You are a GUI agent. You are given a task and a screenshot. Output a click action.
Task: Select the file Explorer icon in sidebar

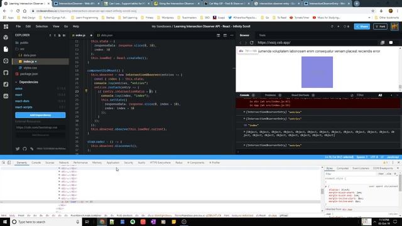(x=6, y=49)
